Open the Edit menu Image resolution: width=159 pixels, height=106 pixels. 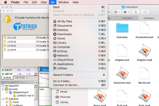[34, 2]
